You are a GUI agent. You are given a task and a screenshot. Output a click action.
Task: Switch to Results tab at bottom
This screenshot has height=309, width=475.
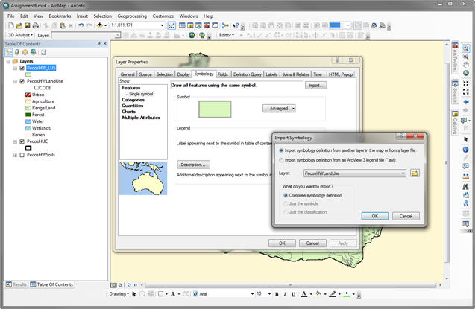pyautogui.click(x=16, y=284)
